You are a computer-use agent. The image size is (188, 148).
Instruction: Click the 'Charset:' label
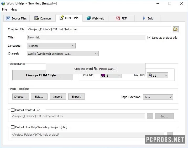coord(13,53)
